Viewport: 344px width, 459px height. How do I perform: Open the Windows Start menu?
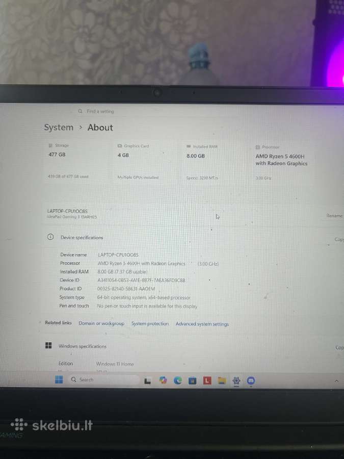click(59, 379)
